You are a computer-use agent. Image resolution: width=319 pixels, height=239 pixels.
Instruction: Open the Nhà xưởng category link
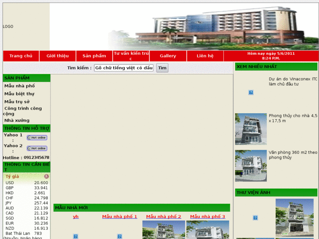[17, 121]
